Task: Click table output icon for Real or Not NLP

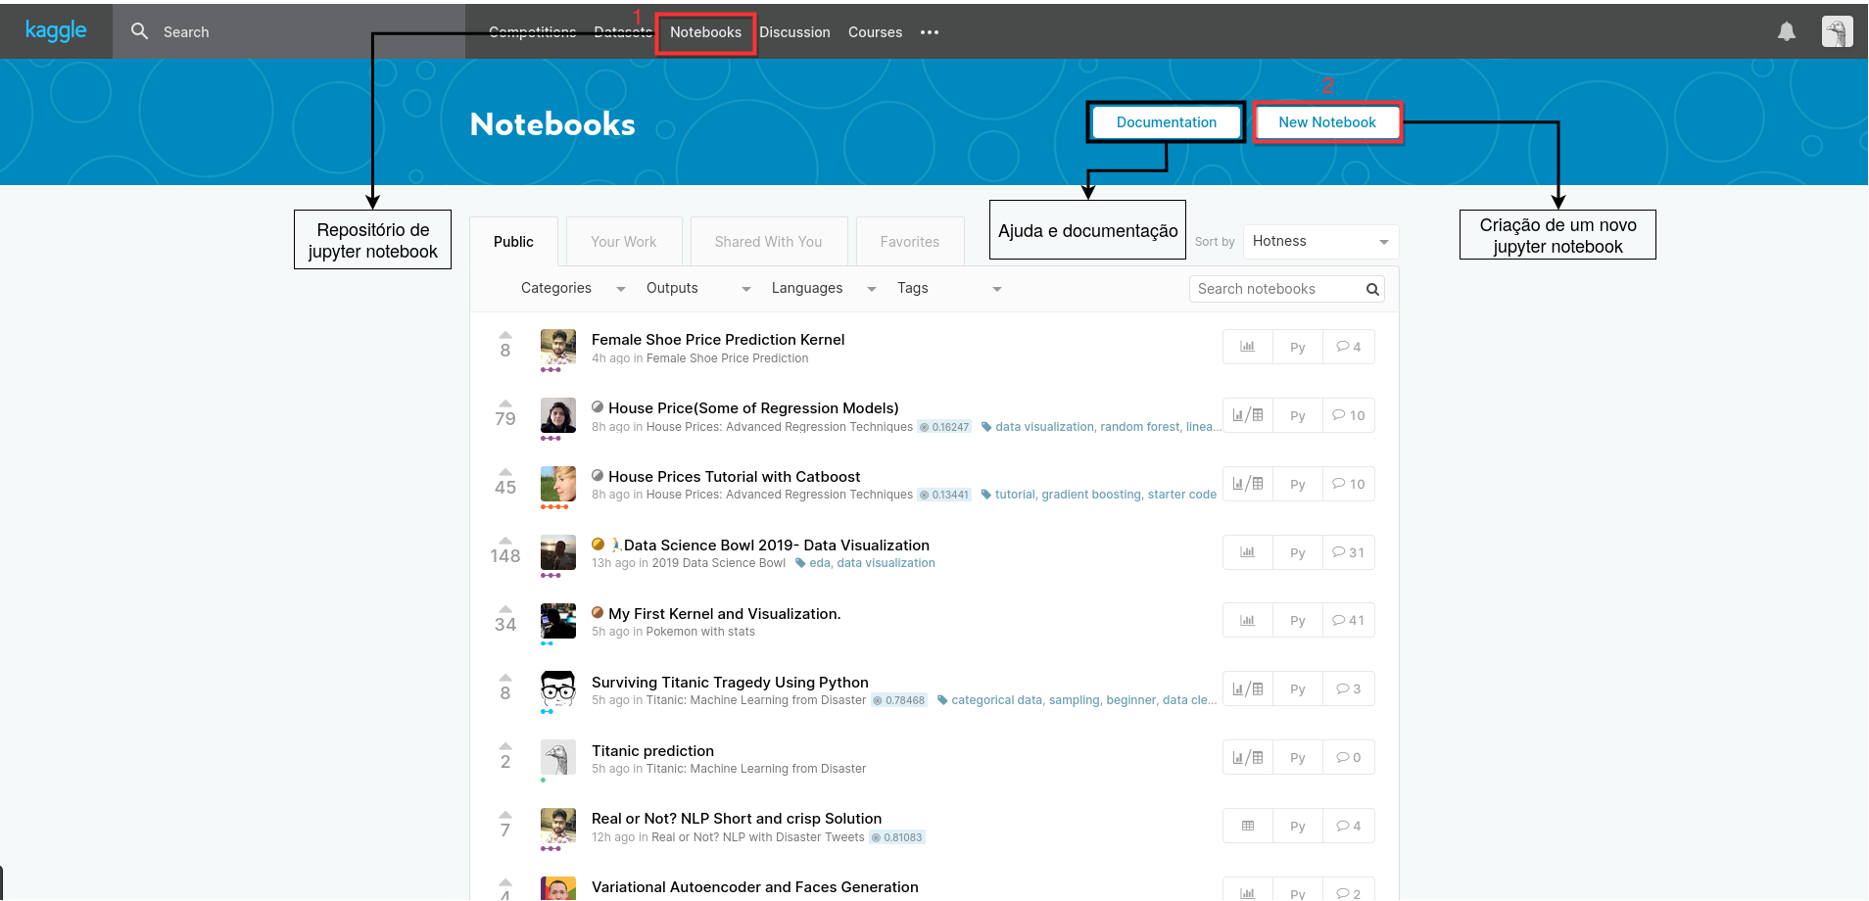Action: point(1248,826)
